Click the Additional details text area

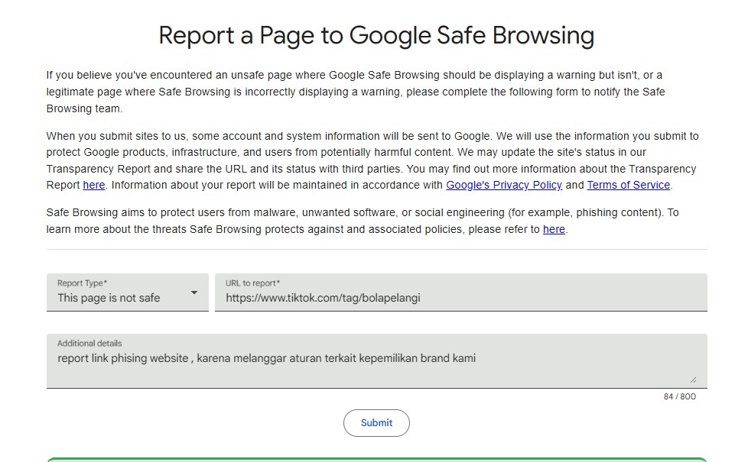click(x=376, y=361)
